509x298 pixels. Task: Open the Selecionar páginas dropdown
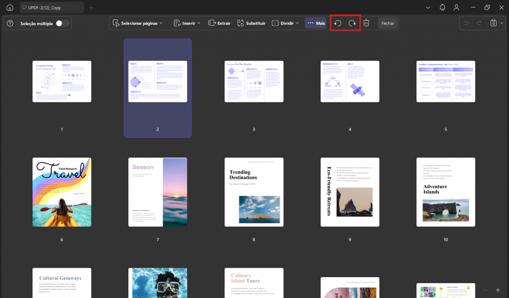(x=137, y=23)
